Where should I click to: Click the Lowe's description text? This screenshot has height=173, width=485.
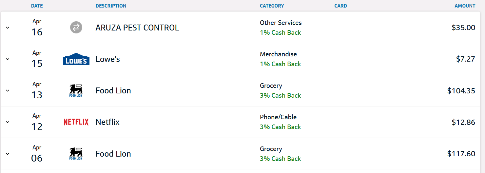[x=108, y=59]
